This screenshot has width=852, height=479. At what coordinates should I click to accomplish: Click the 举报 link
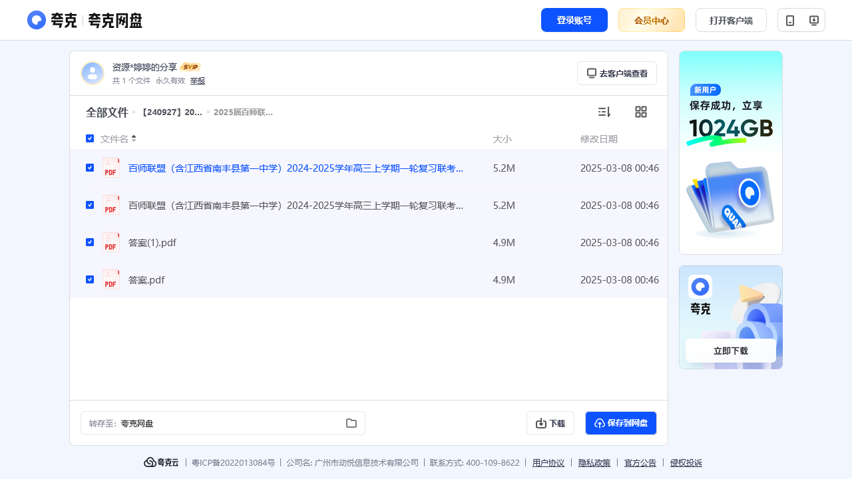click(198, 80)
